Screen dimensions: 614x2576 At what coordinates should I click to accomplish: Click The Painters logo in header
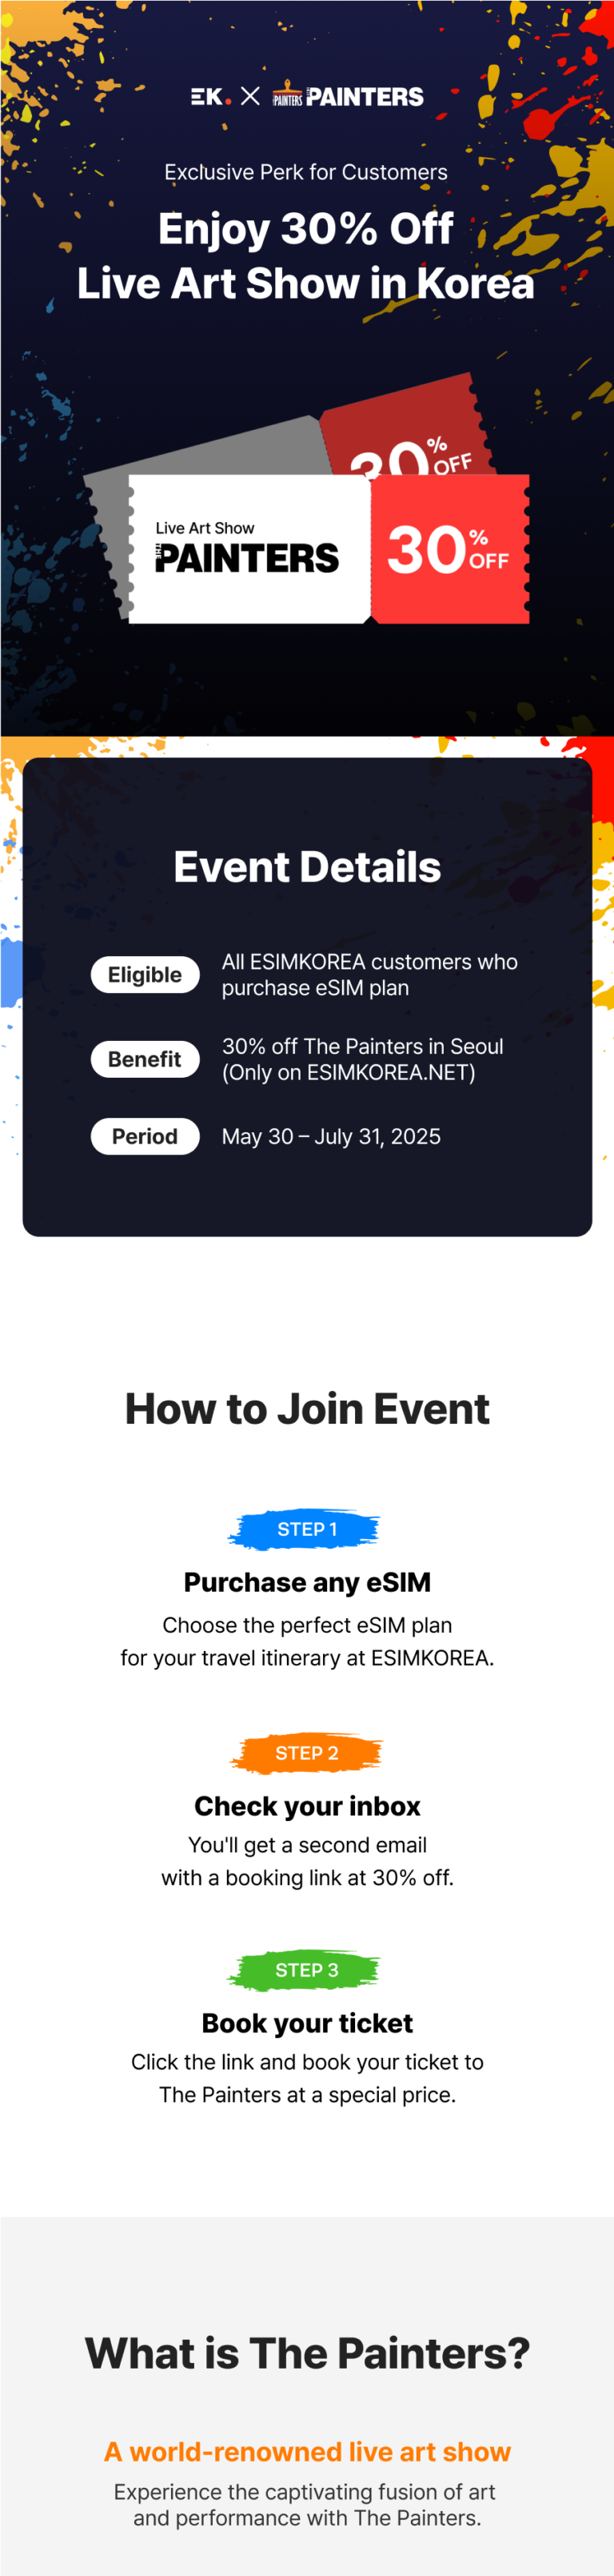348,94
